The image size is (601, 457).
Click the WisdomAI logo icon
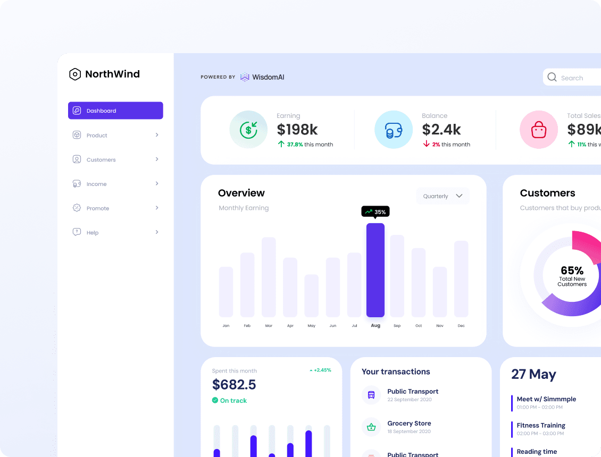point(245,77)
